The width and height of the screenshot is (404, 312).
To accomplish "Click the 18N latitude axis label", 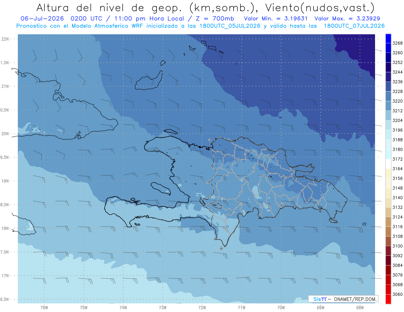I will [6, 229].
